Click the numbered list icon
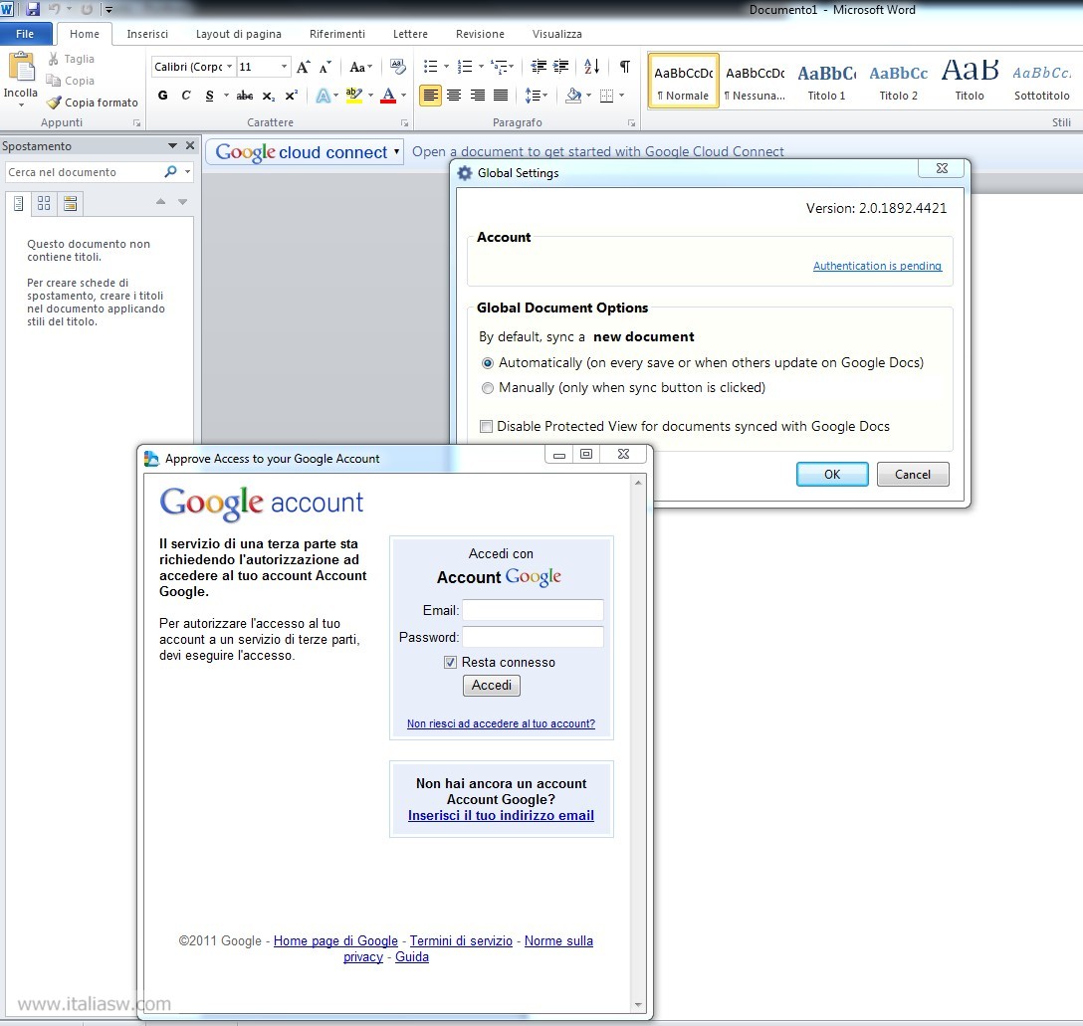 click(465, 67)
